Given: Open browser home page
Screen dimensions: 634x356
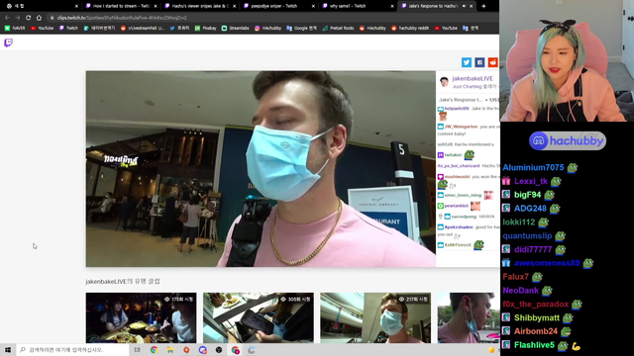Looking at the screenshot, I should coord(39,18).
